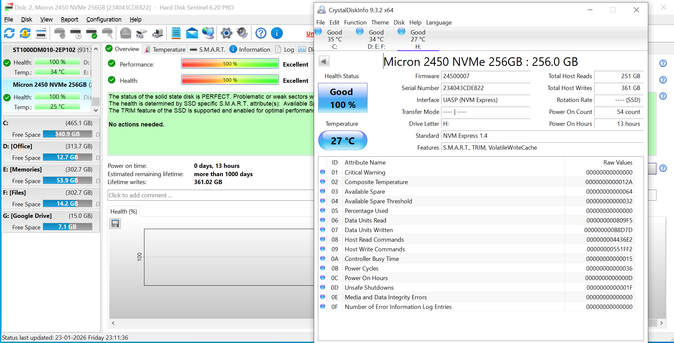Select the D: E: F: disk in CrystalDiskInfo
Viewport: 674px width, 343px height.
coord(376,39)
